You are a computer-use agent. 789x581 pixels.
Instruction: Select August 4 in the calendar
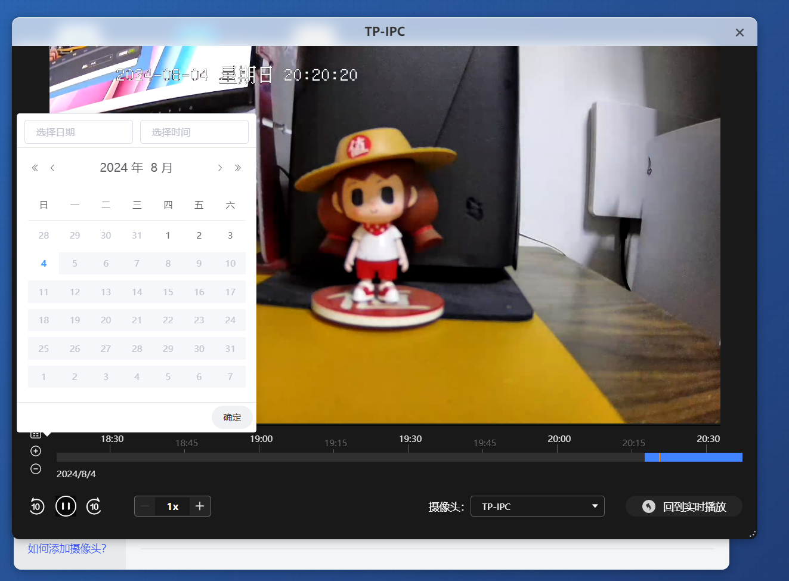point(44,263)
